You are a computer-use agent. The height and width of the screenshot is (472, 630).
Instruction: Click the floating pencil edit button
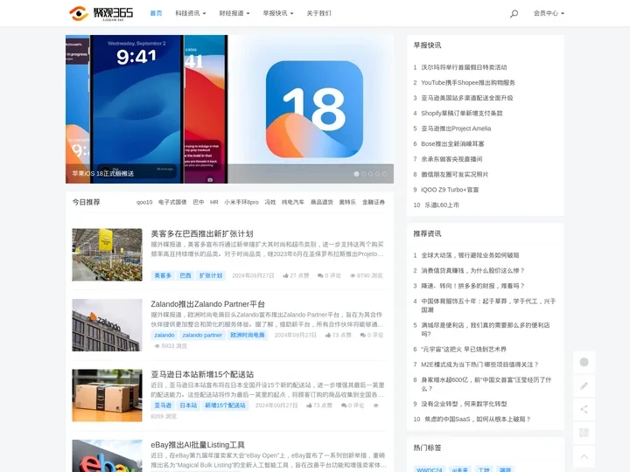click(584, 385)
